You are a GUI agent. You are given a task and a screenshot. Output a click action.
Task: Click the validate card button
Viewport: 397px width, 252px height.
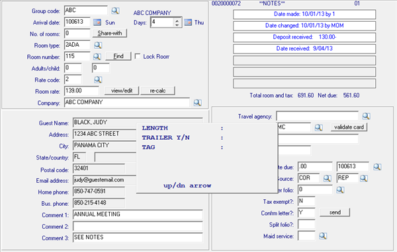click(349, 127)
